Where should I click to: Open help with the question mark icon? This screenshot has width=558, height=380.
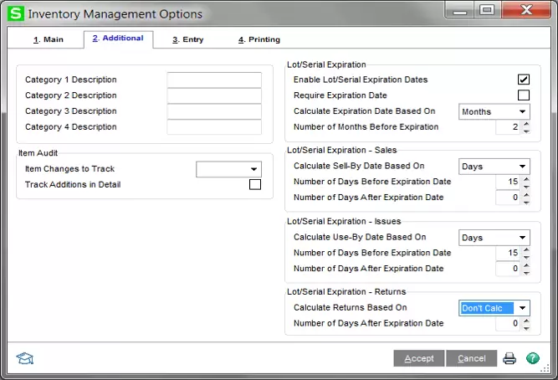coord(533,358)
